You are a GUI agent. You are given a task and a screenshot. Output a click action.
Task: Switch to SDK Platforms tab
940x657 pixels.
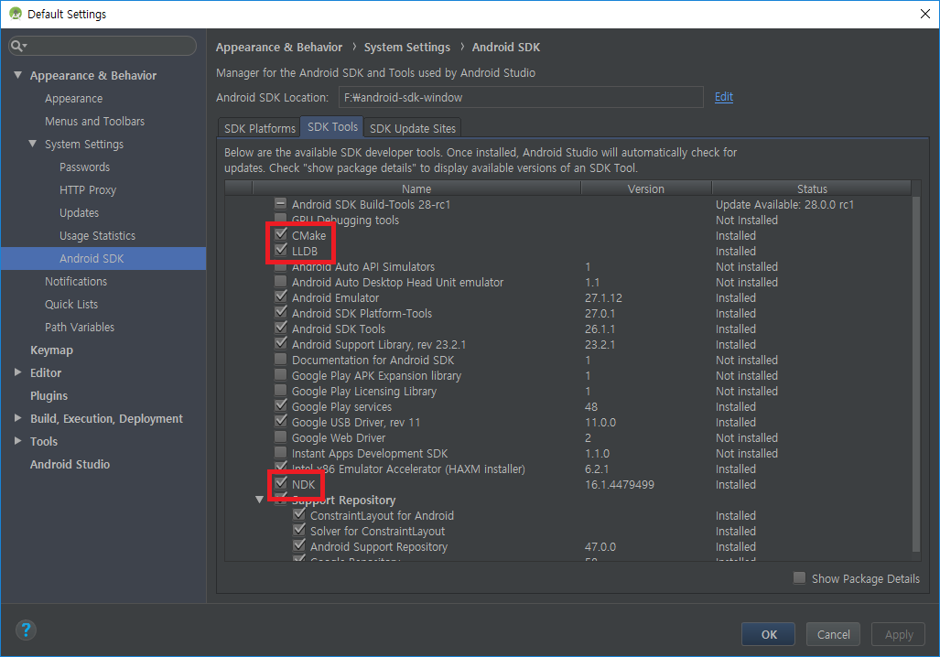[260, 128]
